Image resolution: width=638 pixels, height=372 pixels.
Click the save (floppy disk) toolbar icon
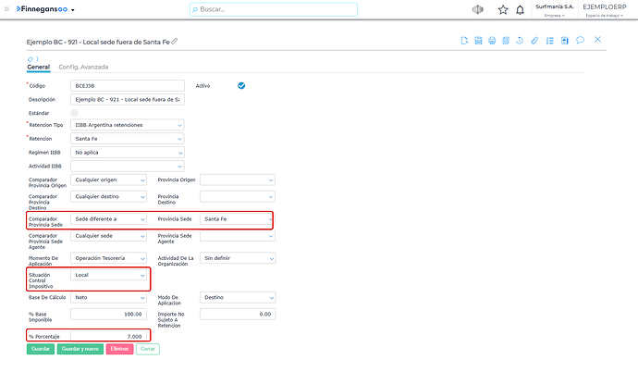click(x=478, y=41)
